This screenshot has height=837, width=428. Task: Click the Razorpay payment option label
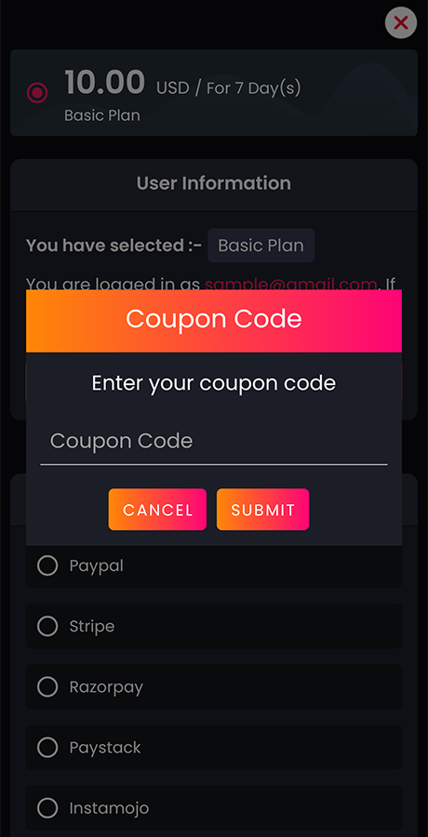pyautogui.click(x=106, y=687)
